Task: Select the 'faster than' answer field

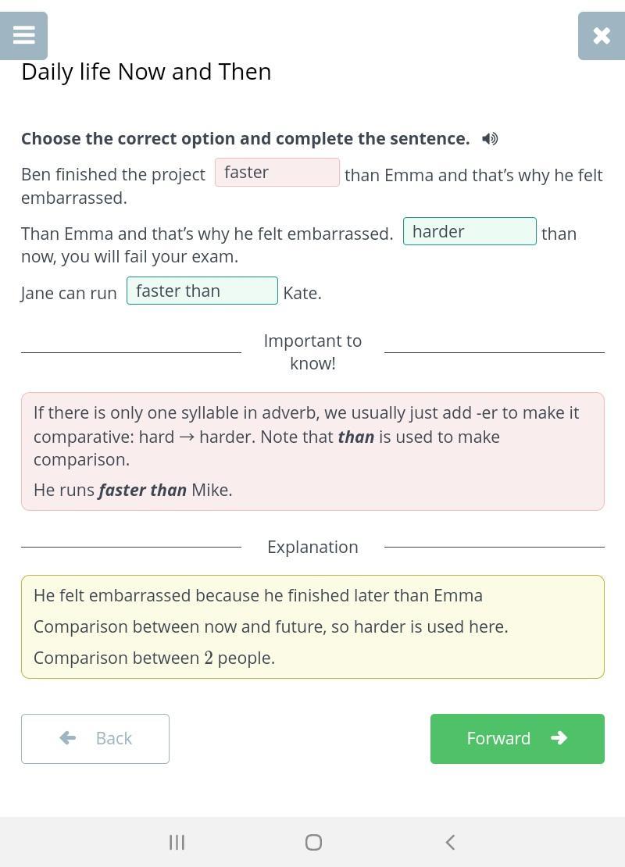Action: pos(202,291)
